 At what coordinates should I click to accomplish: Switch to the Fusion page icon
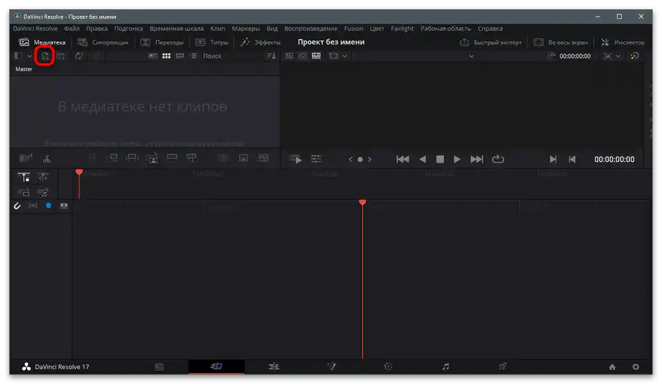[x=331, y=366]
